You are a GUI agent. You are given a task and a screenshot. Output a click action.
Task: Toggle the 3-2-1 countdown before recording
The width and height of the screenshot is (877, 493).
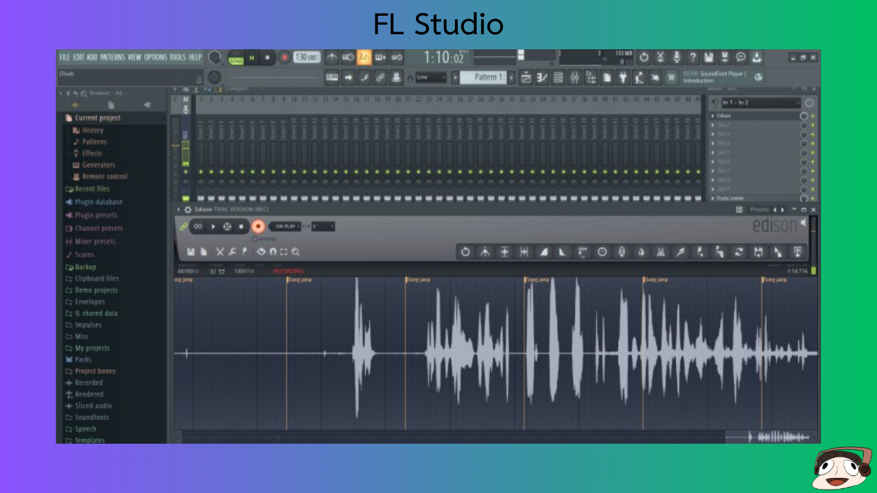tap(365, 58)
